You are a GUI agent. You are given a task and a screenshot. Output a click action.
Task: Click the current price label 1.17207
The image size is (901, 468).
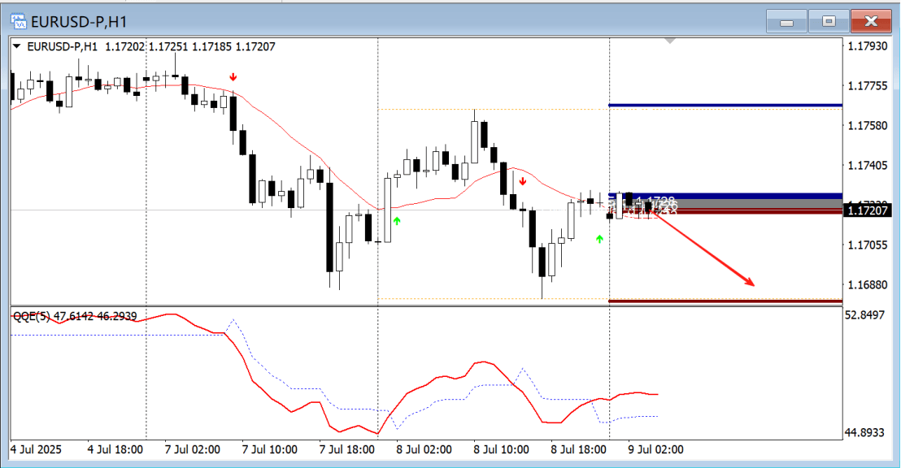867,210
